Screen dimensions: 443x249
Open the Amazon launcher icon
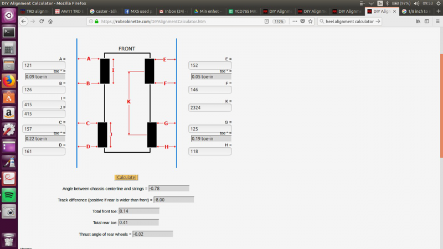[x=9, y=113]
